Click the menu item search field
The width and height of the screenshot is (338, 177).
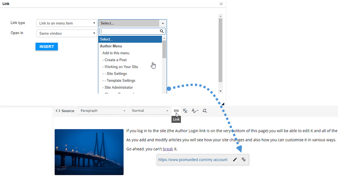(x=129, y=32)
